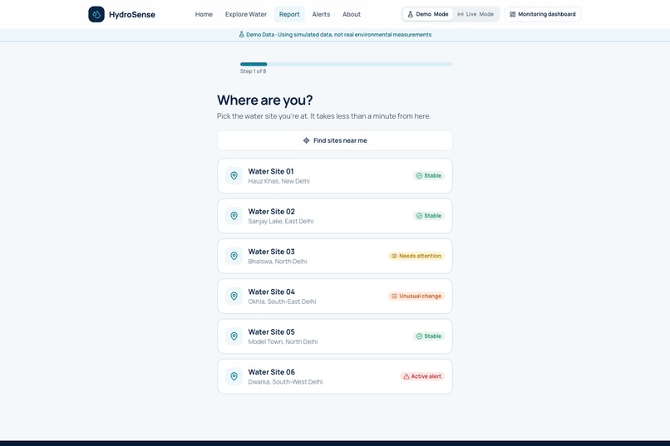670x446 pixels.
Task: Select the Report nav item
Action: point(289,14)
